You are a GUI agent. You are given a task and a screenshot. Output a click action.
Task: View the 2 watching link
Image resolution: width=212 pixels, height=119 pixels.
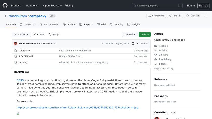coord(163,59)
